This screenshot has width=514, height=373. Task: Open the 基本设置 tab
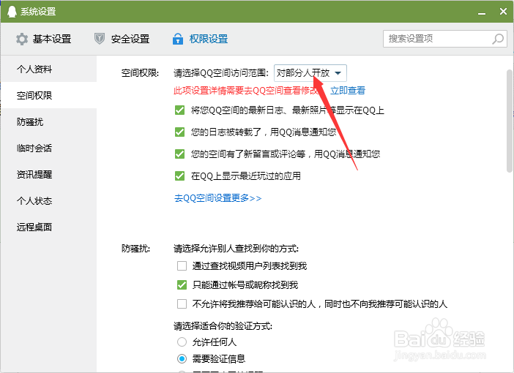point(44,39)
